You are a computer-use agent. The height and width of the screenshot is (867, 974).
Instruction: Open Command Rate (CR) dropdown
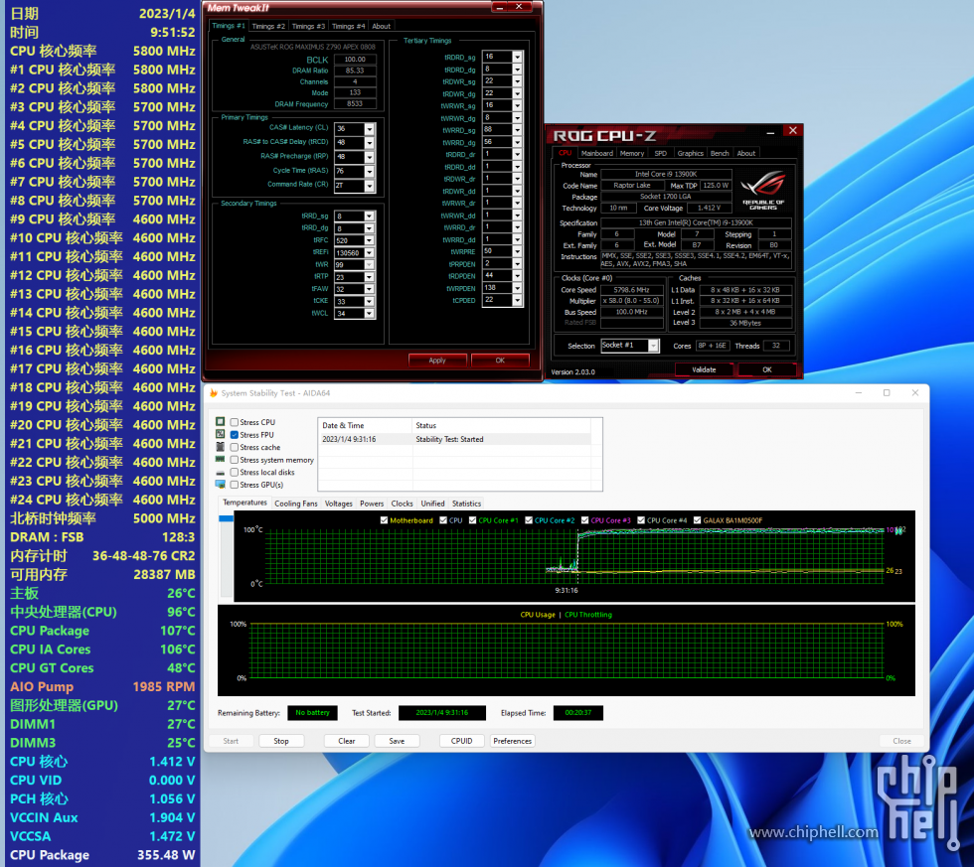(x=369, y=186)
